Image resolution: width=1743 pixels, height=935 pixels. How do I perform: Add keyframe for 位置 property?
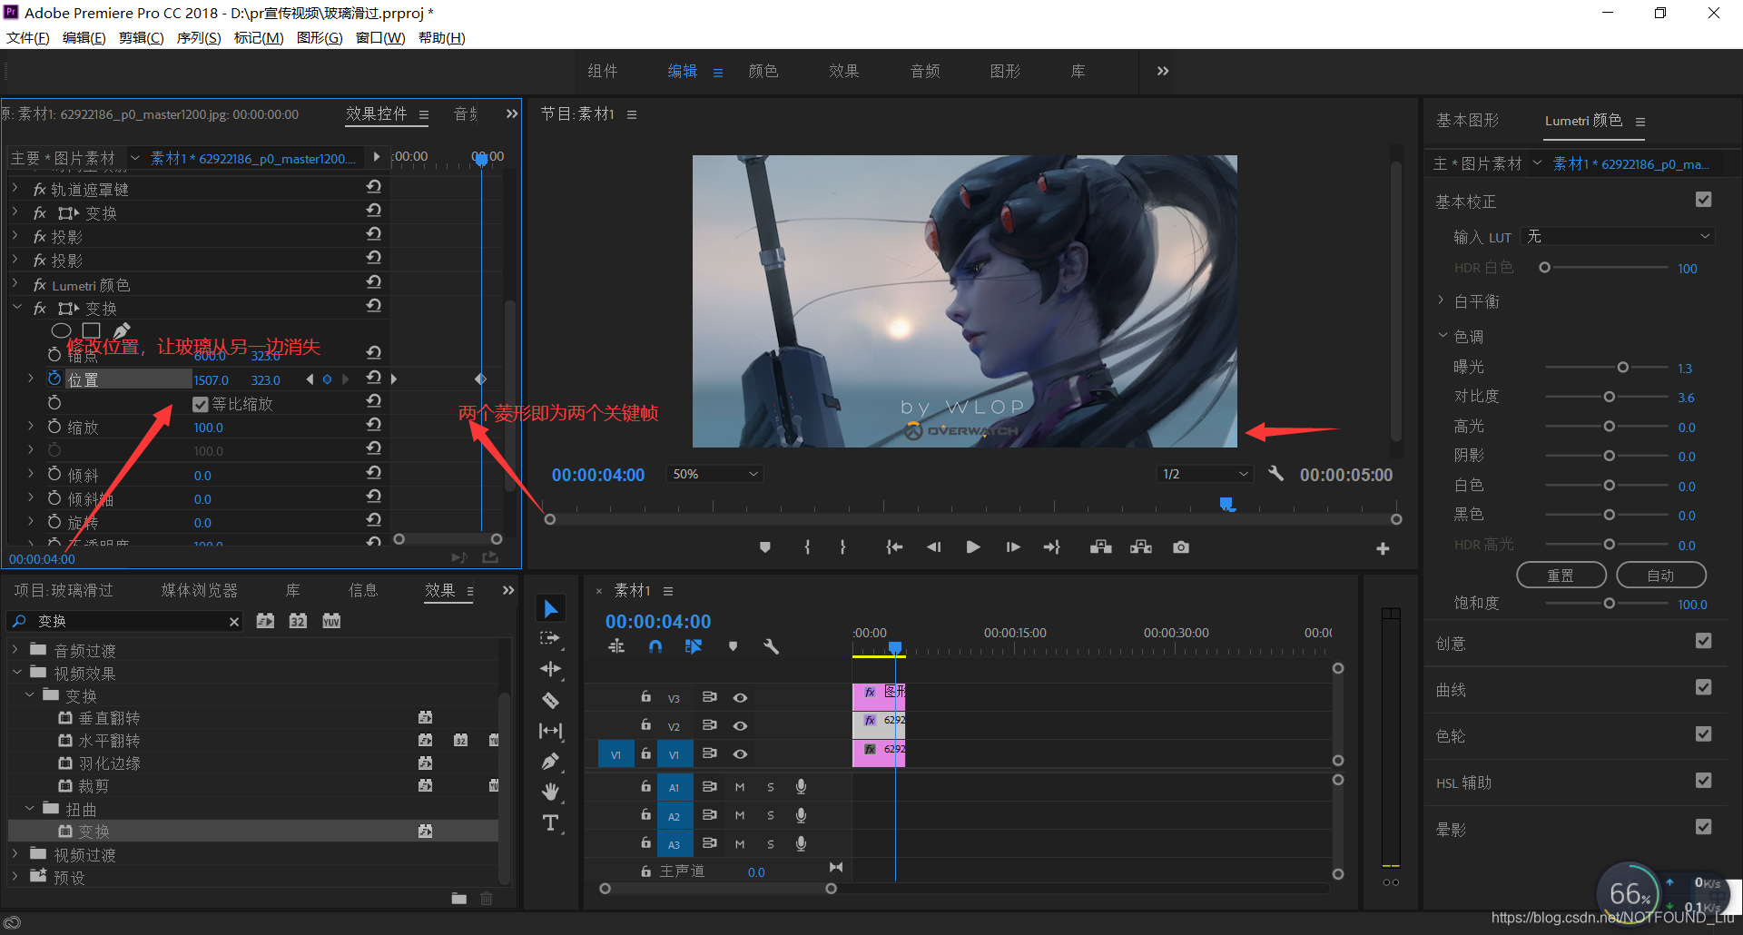pos(327,379)
